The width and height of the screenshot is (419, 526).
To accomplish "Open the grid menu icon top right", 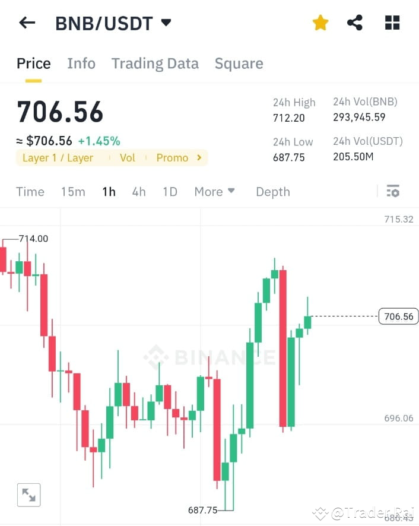I will pyautogui.click(x=392, y=22).
